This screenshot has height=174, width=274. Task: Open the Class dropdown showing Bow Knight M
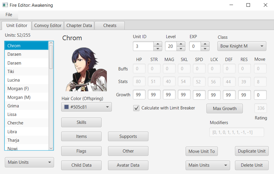(x=242, y=46)
